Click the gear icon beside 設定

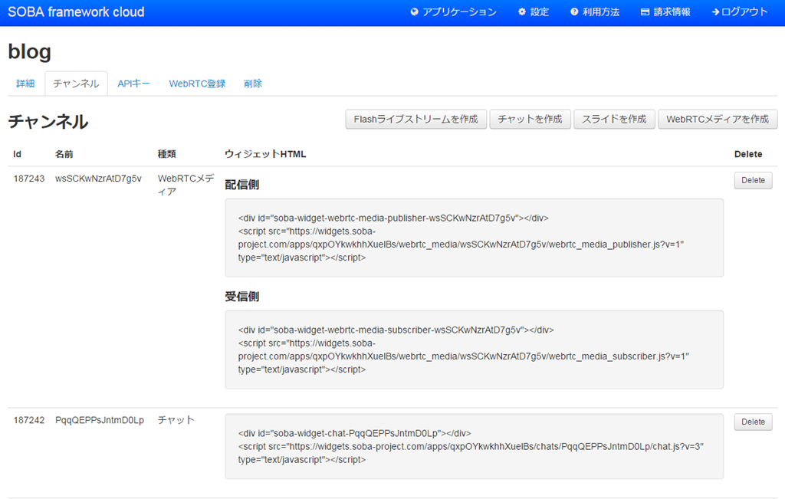coord(522,12)
